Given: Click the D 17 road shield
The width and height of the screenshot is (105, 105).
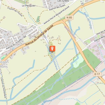Looking at the screenshot, I should click(x=97, y=74).
